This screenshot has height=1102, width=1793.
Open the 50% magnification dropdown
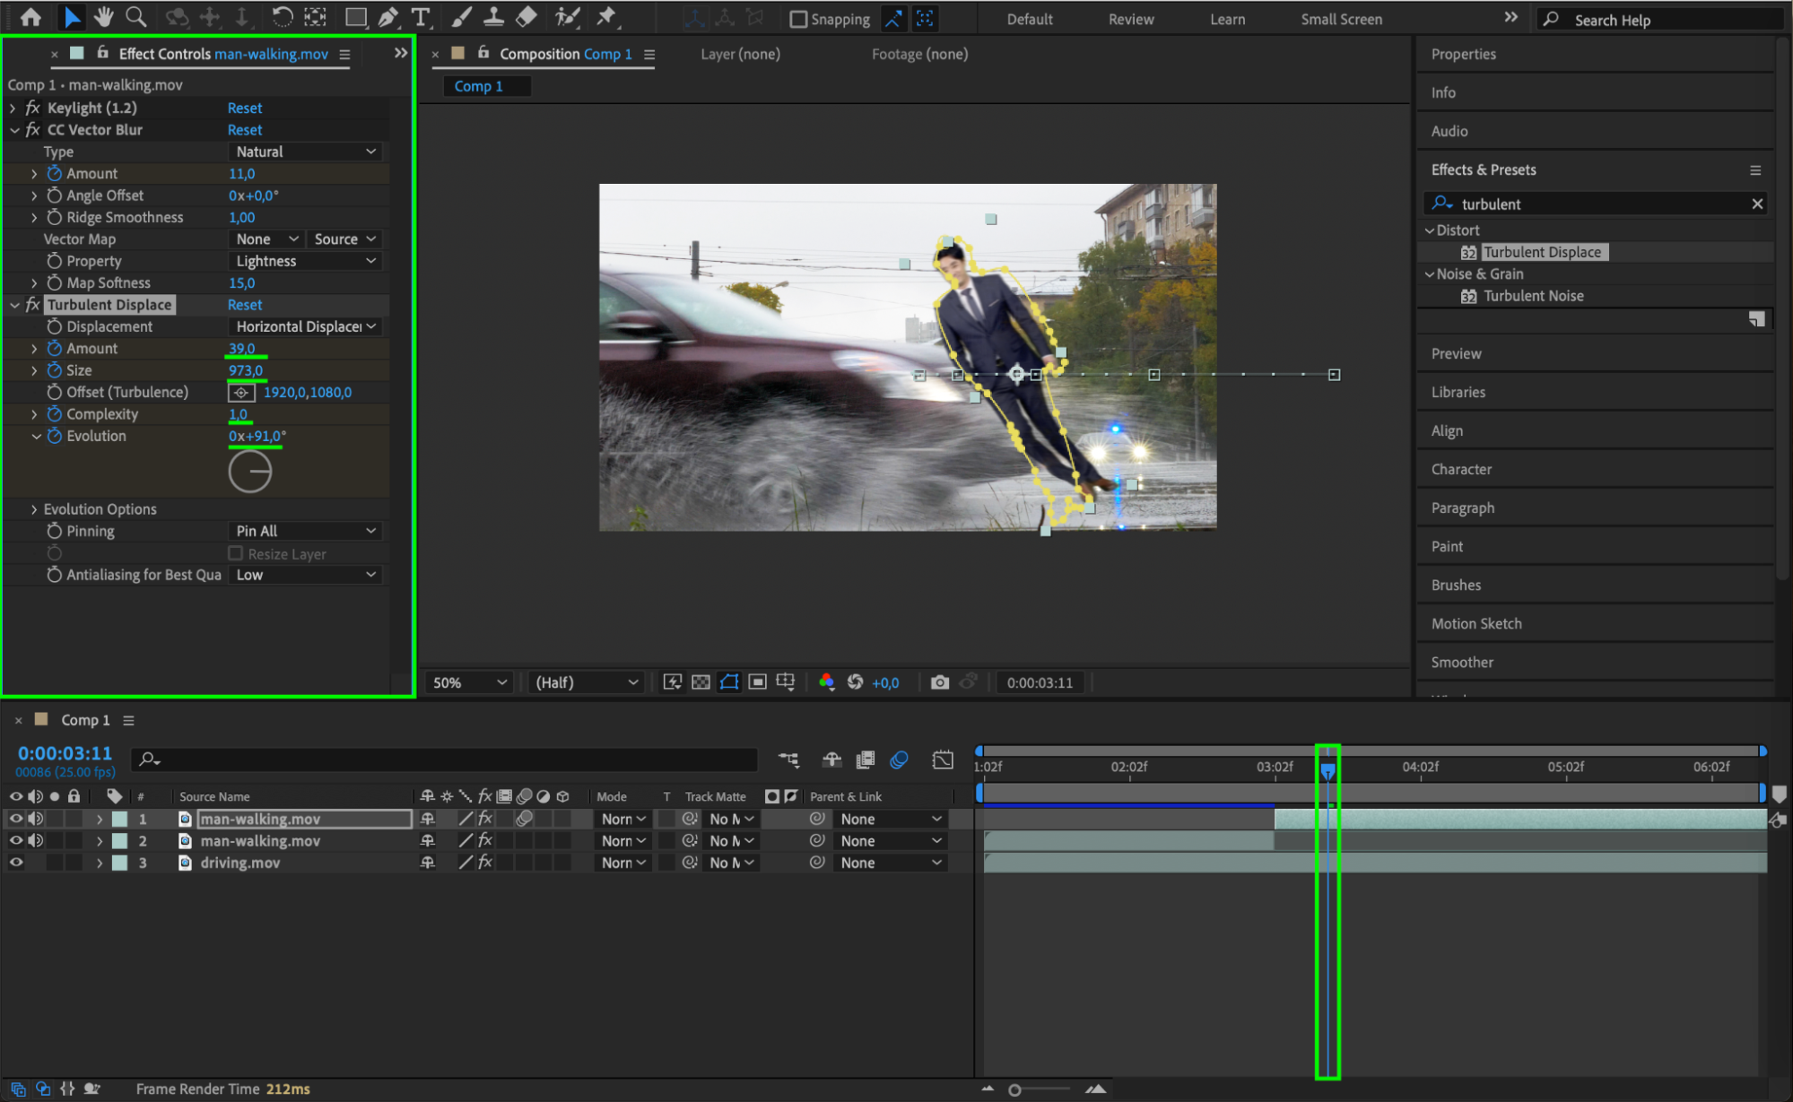[x=469, y=682]
